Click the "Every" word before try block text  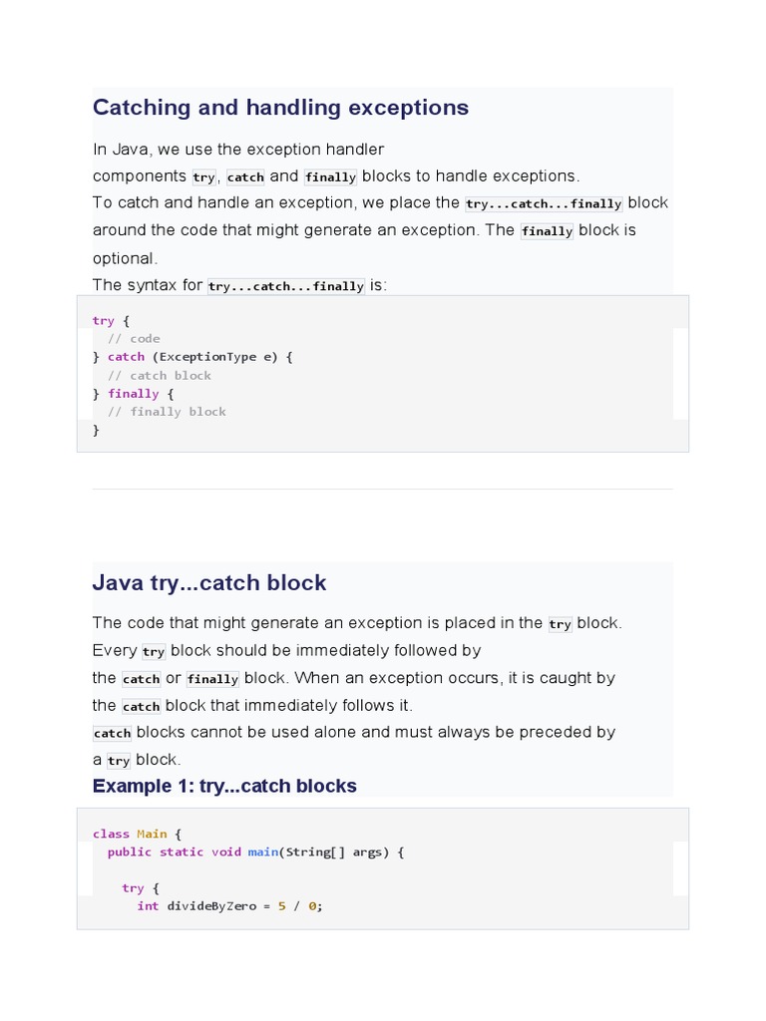pyautogui.click(x=115, y=651)
